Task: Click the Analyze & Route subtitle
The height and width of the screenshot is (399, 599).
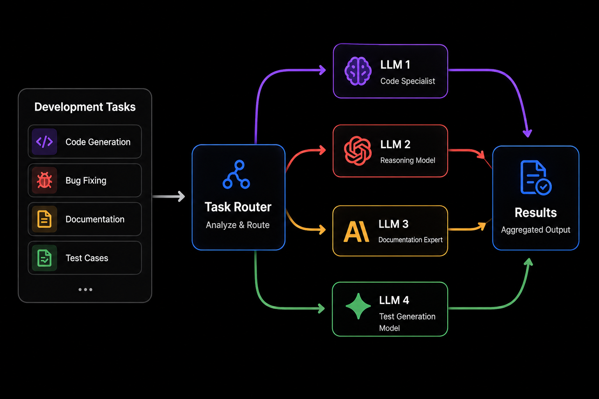Action: 238,225
